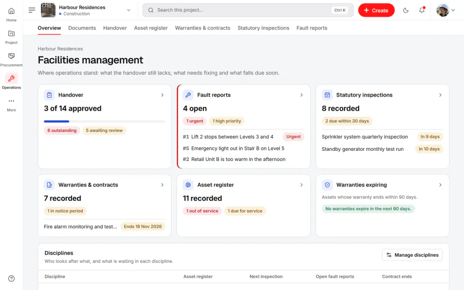
Task: Focus the Search this project field
Action: tap(248, 10)
